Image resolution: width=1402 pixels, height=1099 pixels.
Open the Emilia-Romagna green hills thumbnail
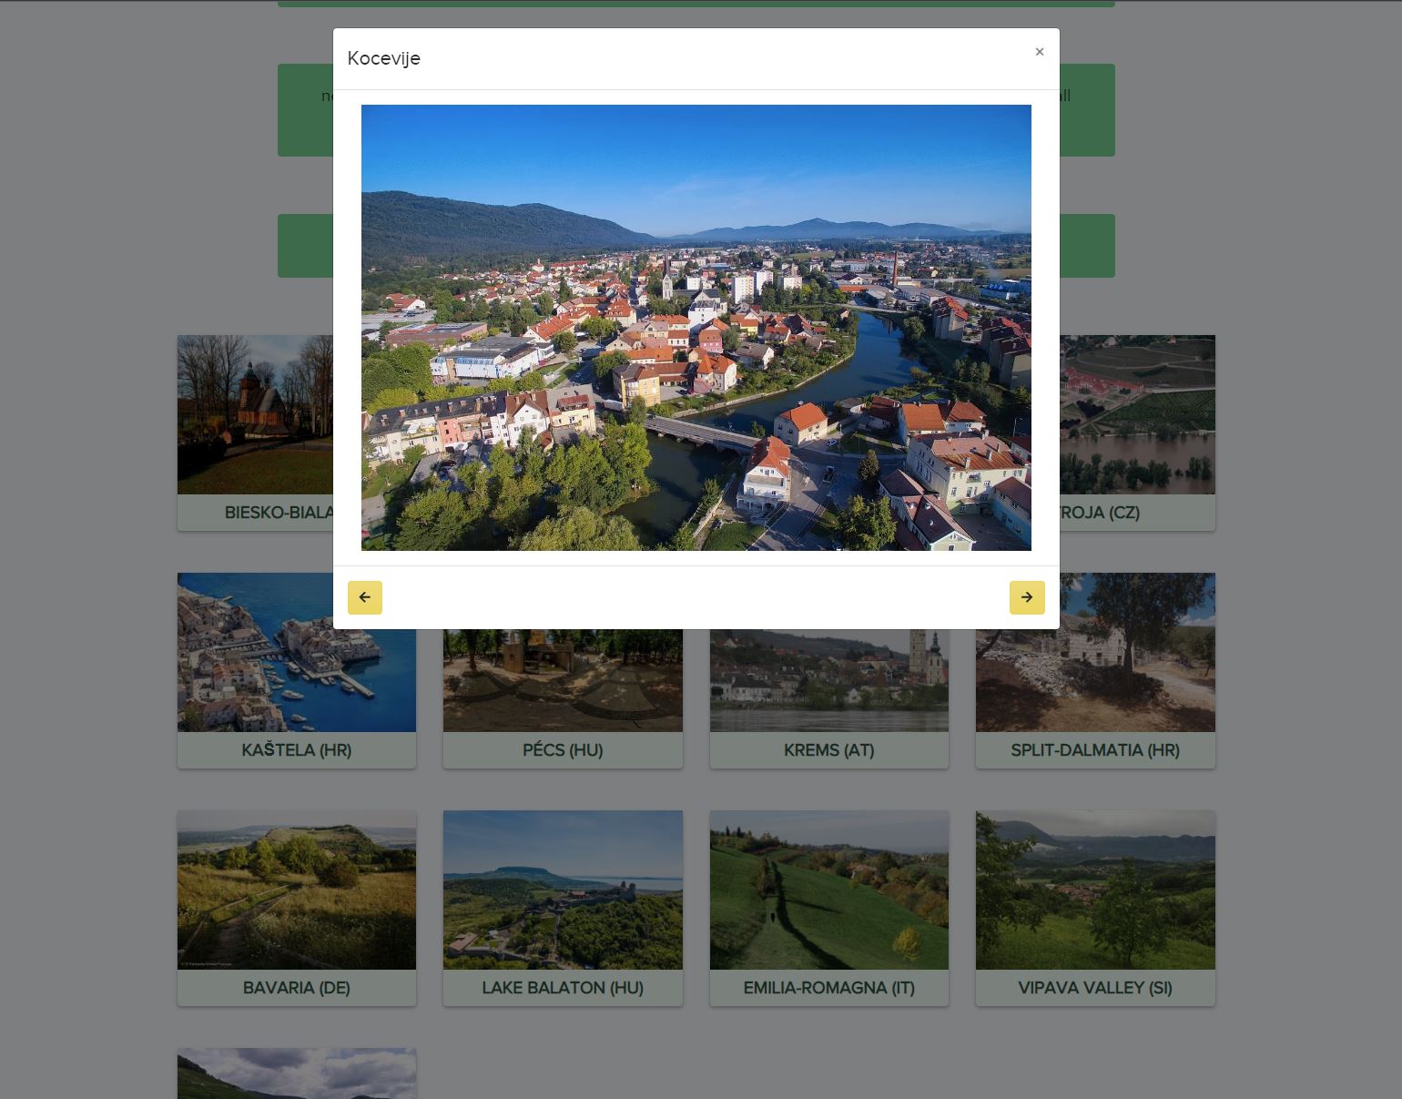pyautogui.click(x=828, y=890)
